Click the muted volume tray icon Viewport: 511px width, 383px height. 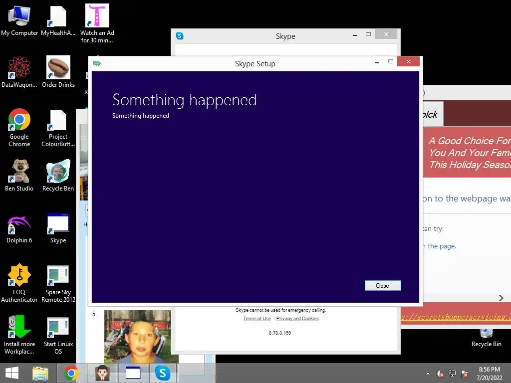point(440,374)
